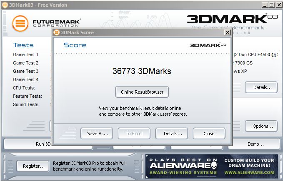
Task: Click the 3DMark03 main window title icon
Action: coord(5,5)
